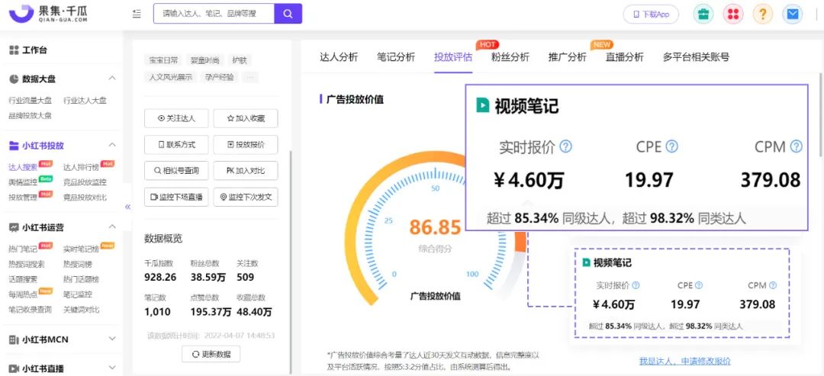This screenshot has width=824, height=376.
Task: Collapse the 小红书投放 section chevron
Action: pyautogui.click(x=112, y=145)
